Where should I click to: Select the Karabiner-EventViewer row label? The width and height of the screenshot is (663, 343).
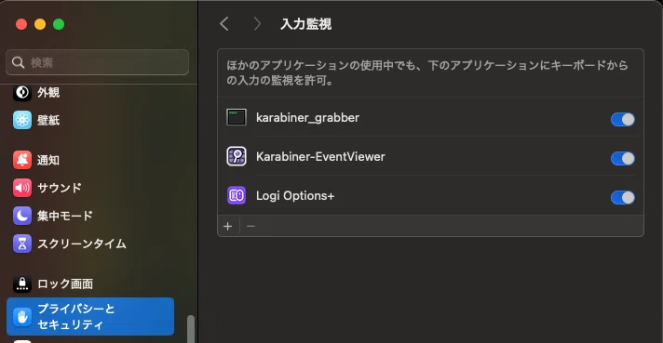[320, 156]
